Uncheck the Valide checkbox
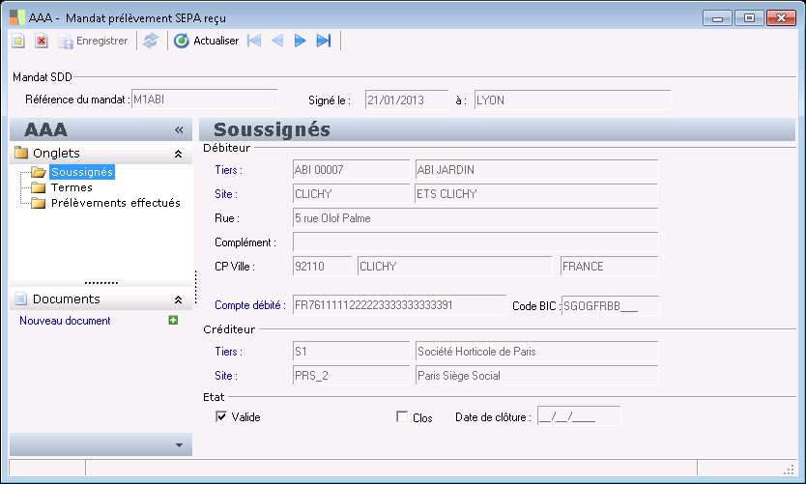 [x=221, y=417]
